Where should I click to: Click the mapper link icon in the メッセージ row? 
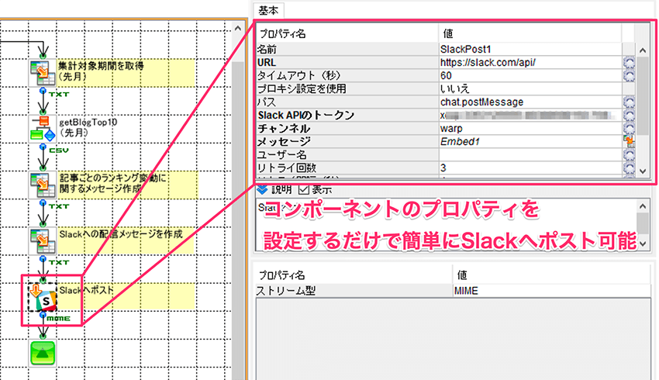[x=629, y=142]
